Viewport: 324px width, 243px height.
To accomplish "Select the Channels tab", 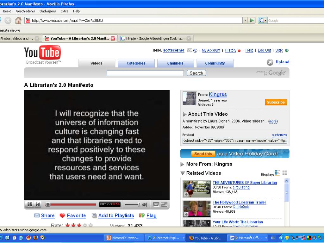I will coord(175,63).
